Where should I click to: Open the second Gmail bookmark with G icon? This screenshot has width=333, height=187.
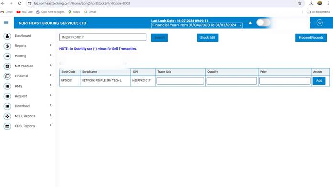(x=90, y=12)
